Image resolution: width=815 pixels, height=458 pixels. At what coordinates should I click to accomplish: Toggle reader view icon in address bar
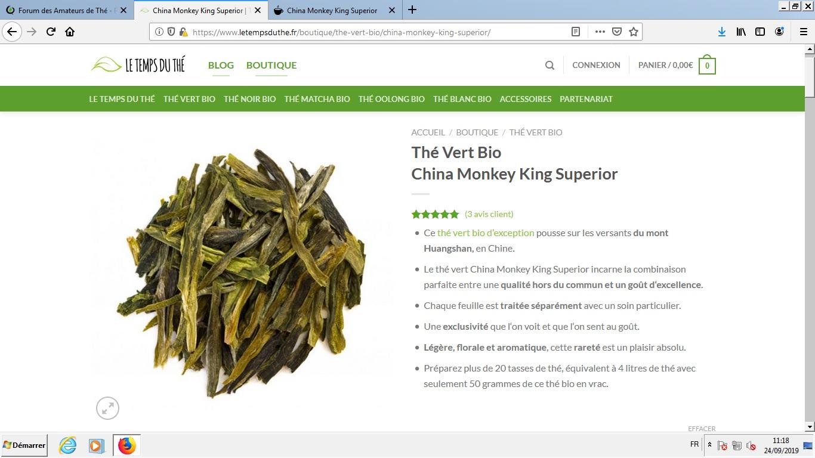click(x=576, y=32)
